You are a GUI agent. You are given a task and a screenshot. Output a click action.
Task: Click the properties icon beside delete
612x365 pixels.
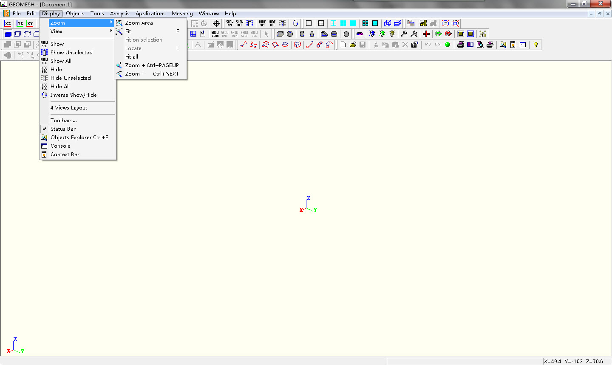[415, 45]
